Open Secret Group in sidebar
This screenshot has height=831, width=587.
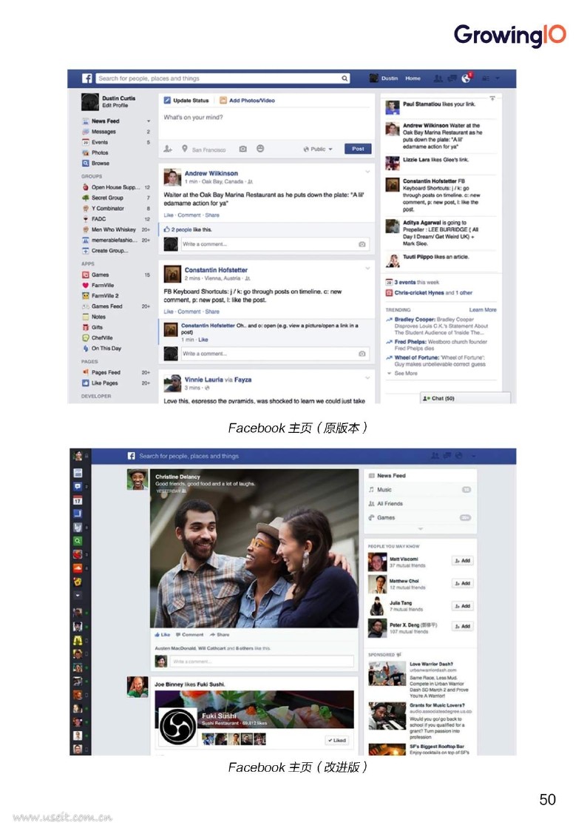coord(107,198)
